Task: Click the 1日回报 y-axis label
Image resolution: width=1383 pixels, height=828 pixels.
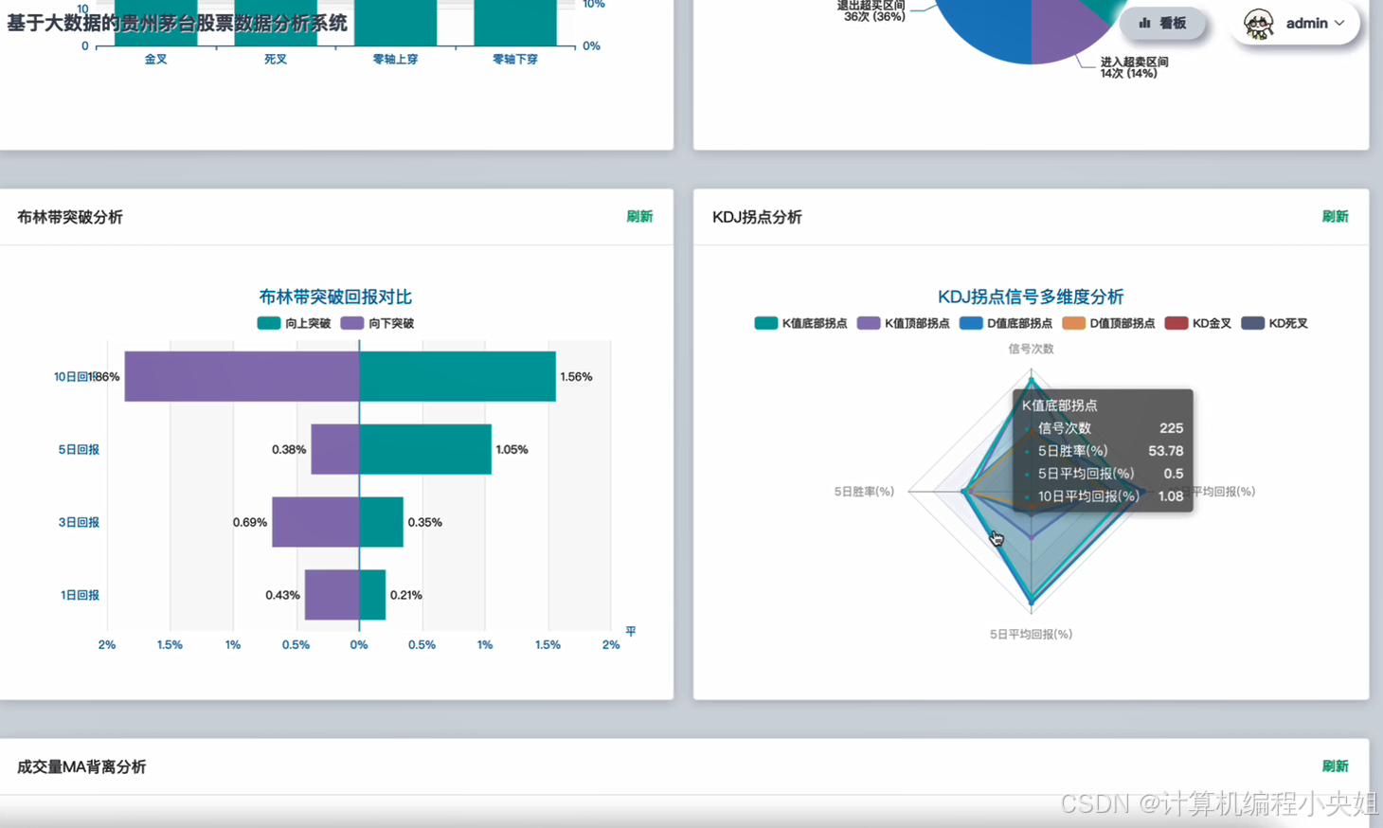Action: coord(80,596)
